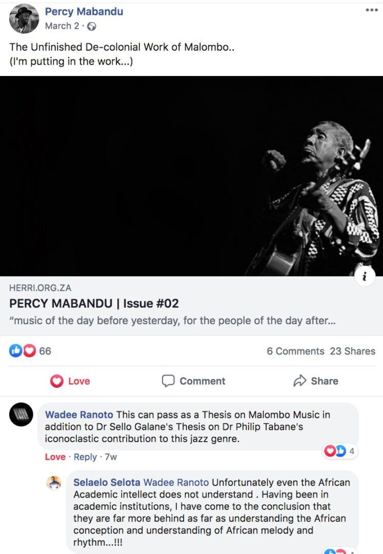Viewport: 383px width, 554px height.
Task: Click Percy Mabandu's profile picture
Action: pos(24,18)
